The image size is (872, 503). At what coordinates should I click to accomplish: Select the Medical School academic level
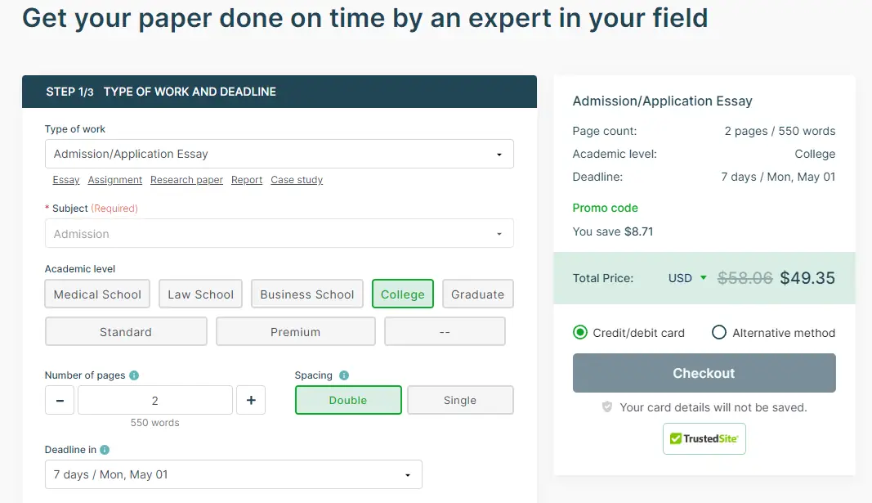point(97,294)
